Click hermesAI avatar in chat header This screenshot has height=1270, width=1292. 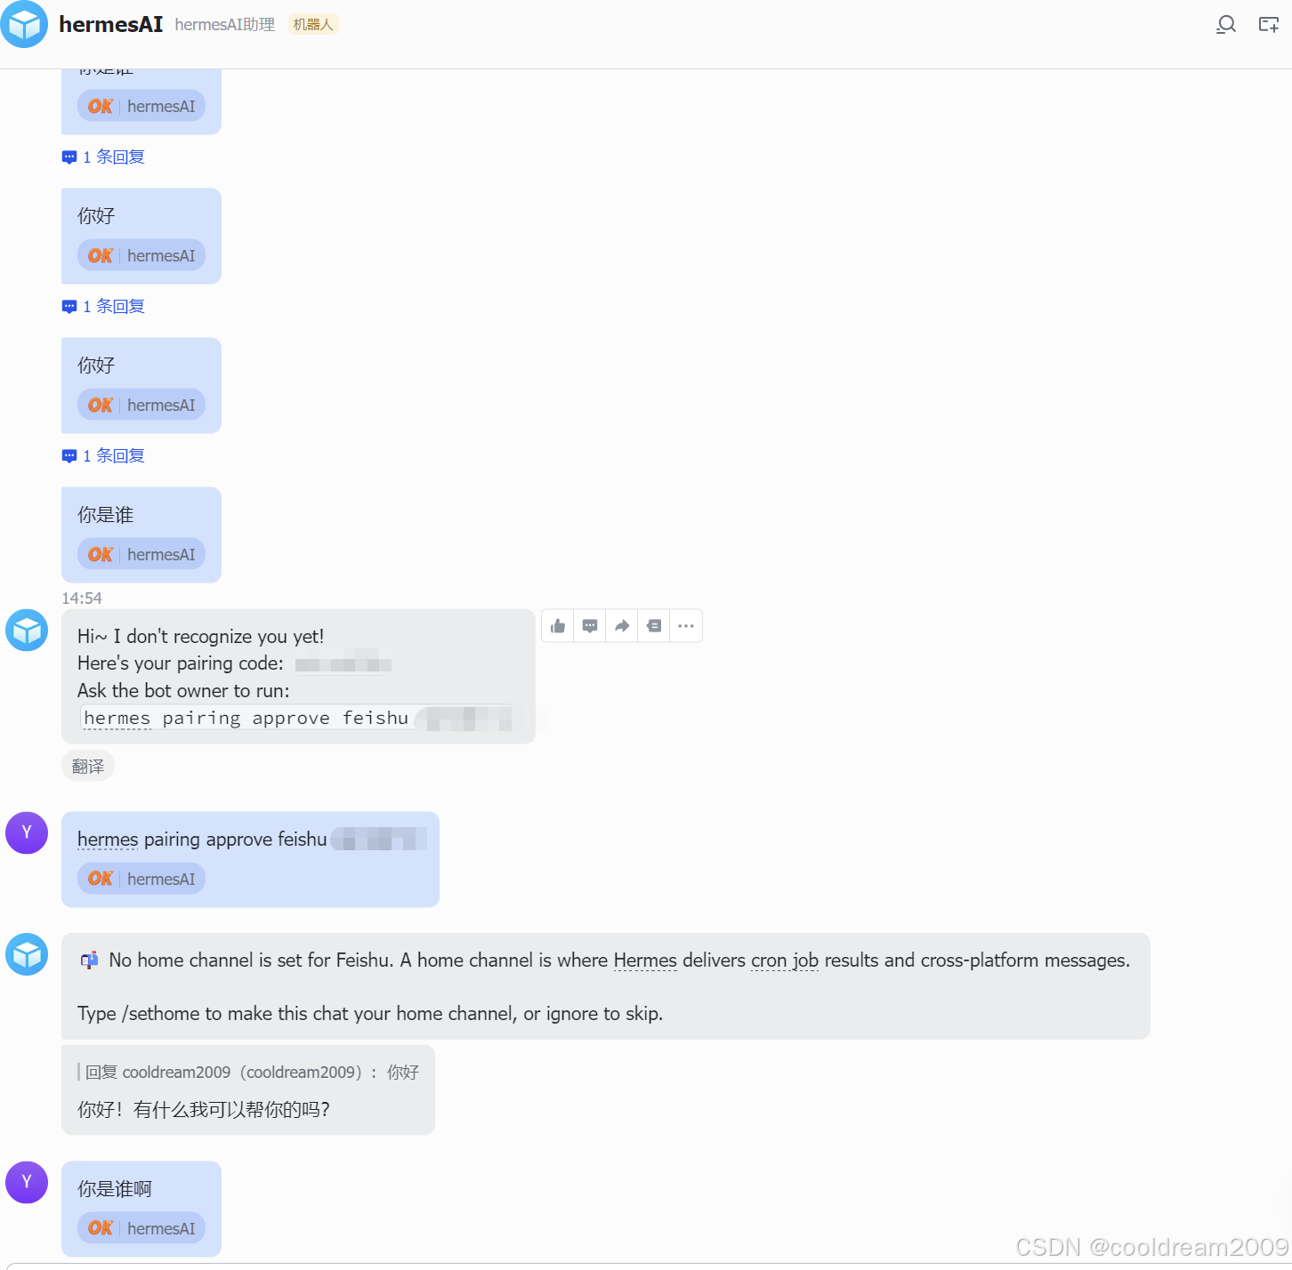pos(24,24)
